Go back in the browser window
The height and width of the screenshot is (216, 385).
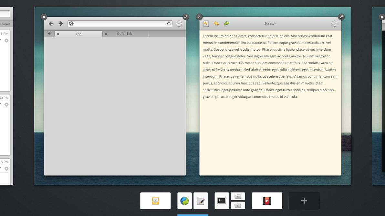[x=51, y=24]
